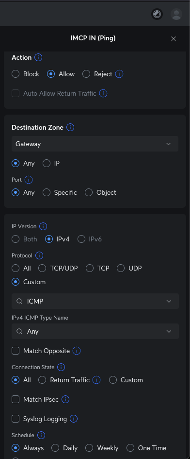This screenshot has width=190, height=459.
Task: Open the user profile avatar icon
Action: click(x=176, y=14)
